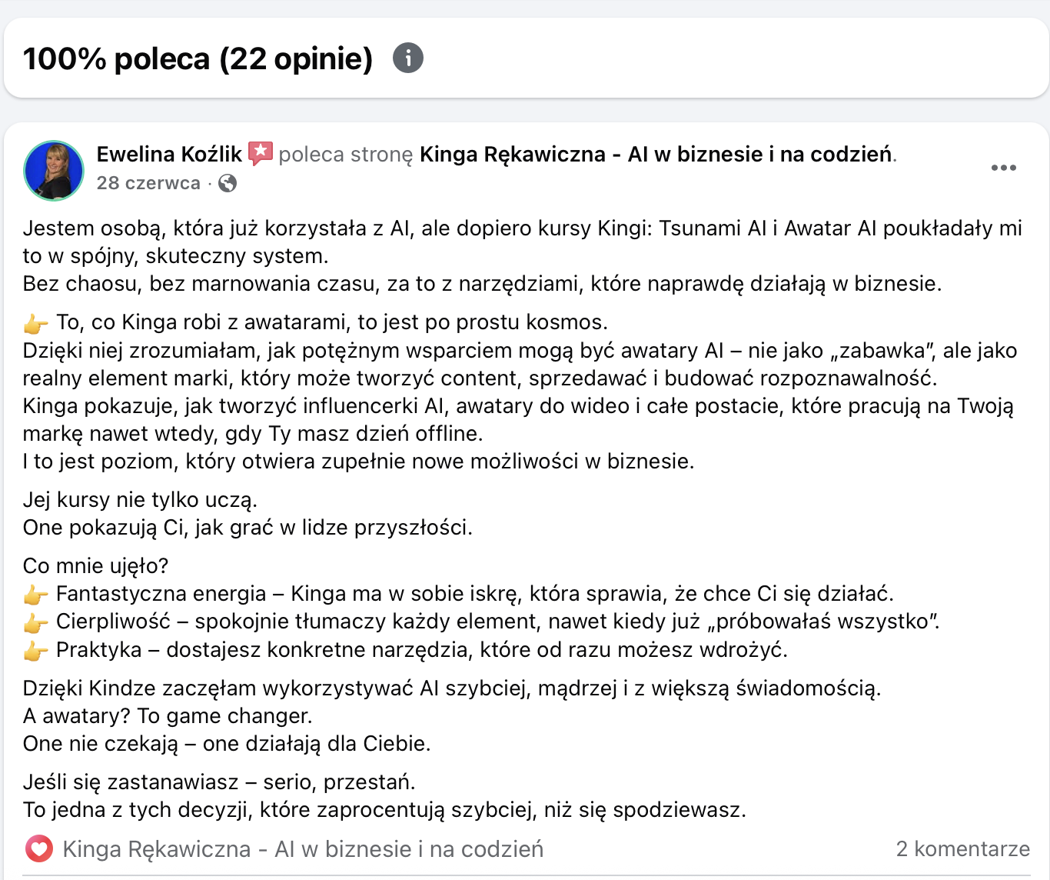Click the "poleca stronę" text in header
This screenshot has width=1050, height=880.
tap(346, 155)
